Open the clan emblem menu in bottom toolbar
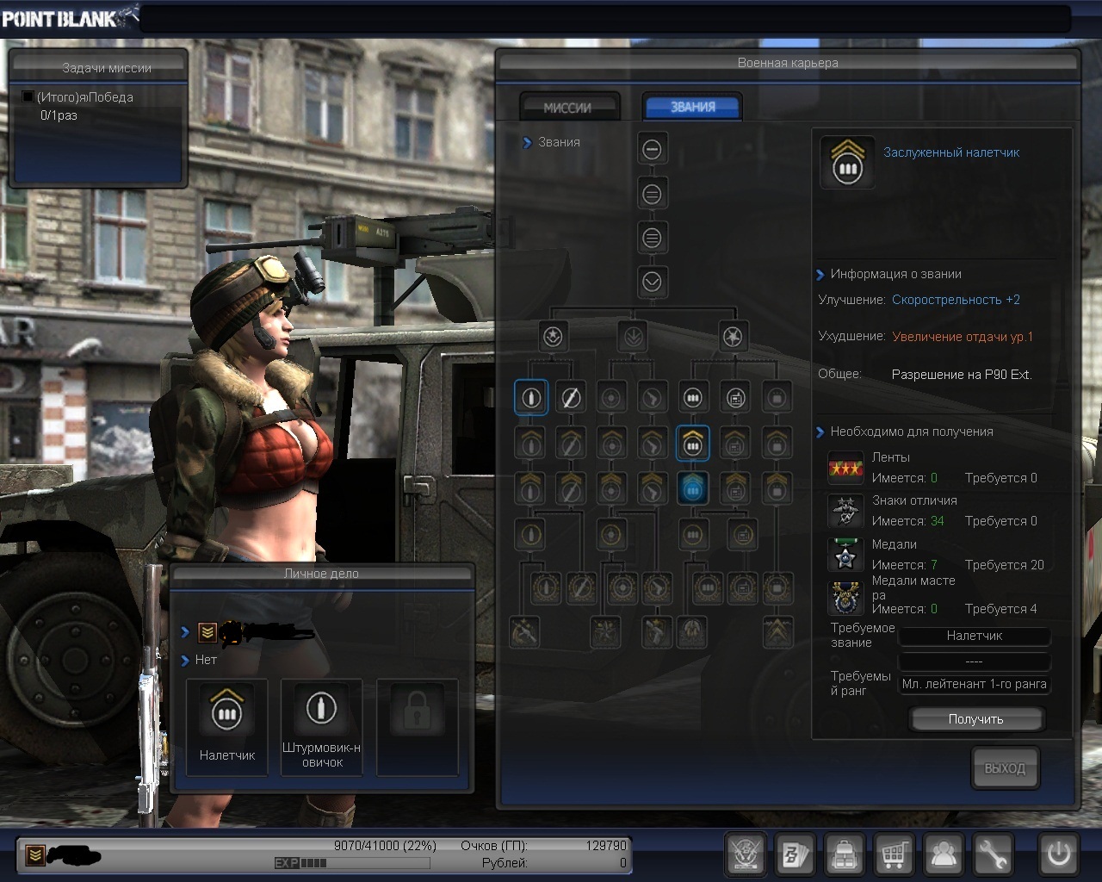Screen dimensions: 1102x882 click(746, 854)
